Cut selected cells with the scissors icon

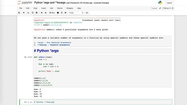pos(28,13)
